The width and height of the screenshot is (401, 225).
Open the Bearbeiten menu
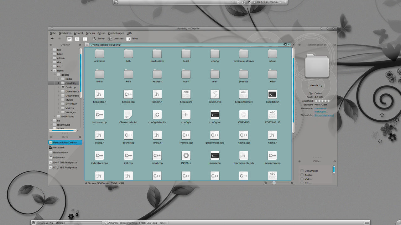[65, 33]
